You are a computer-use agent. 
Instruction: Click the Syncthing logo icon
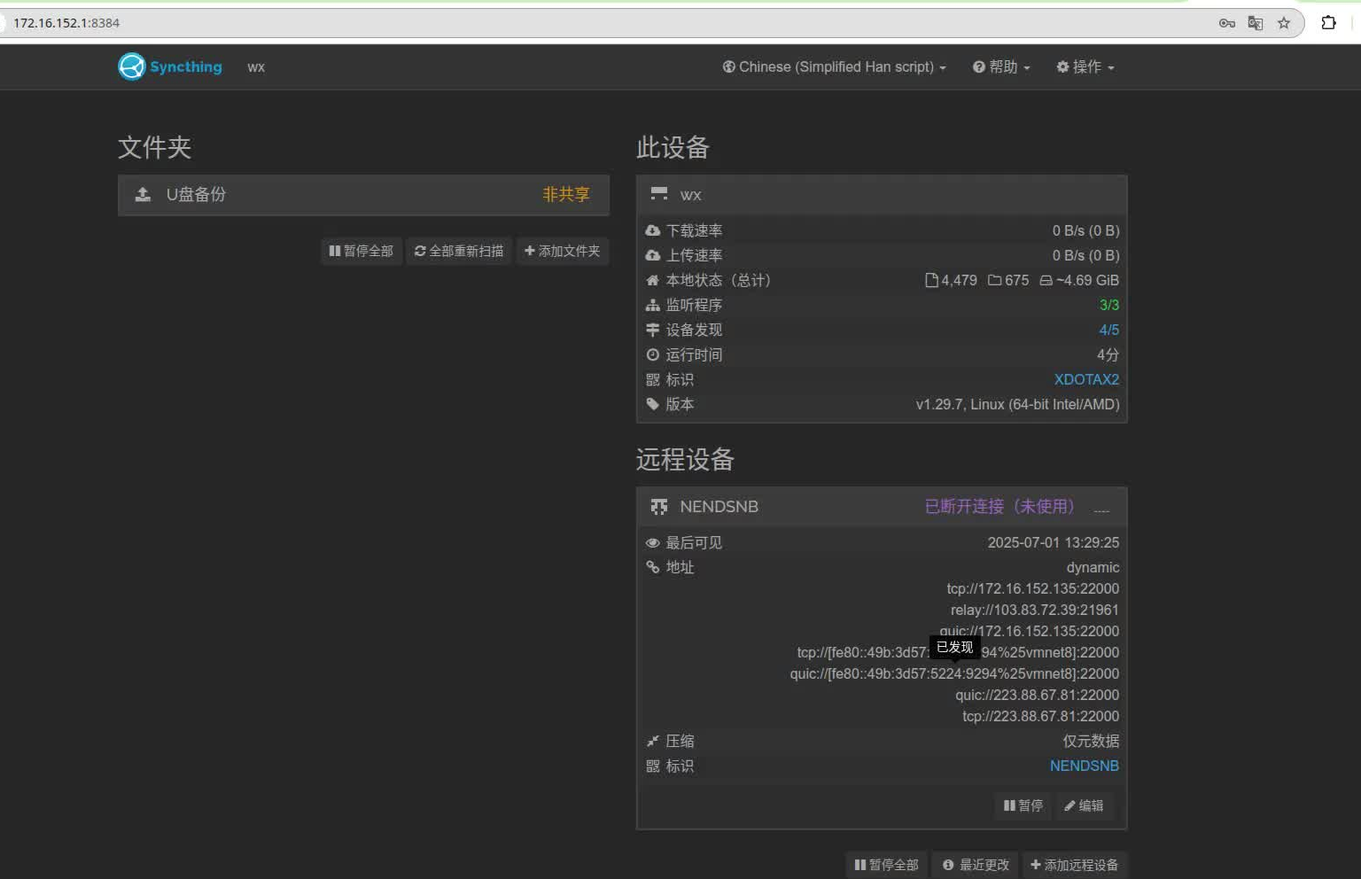[131, 66]
